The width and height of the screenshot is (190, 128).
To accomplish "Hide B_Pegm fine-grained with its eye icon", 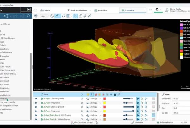I will (36, 111).
